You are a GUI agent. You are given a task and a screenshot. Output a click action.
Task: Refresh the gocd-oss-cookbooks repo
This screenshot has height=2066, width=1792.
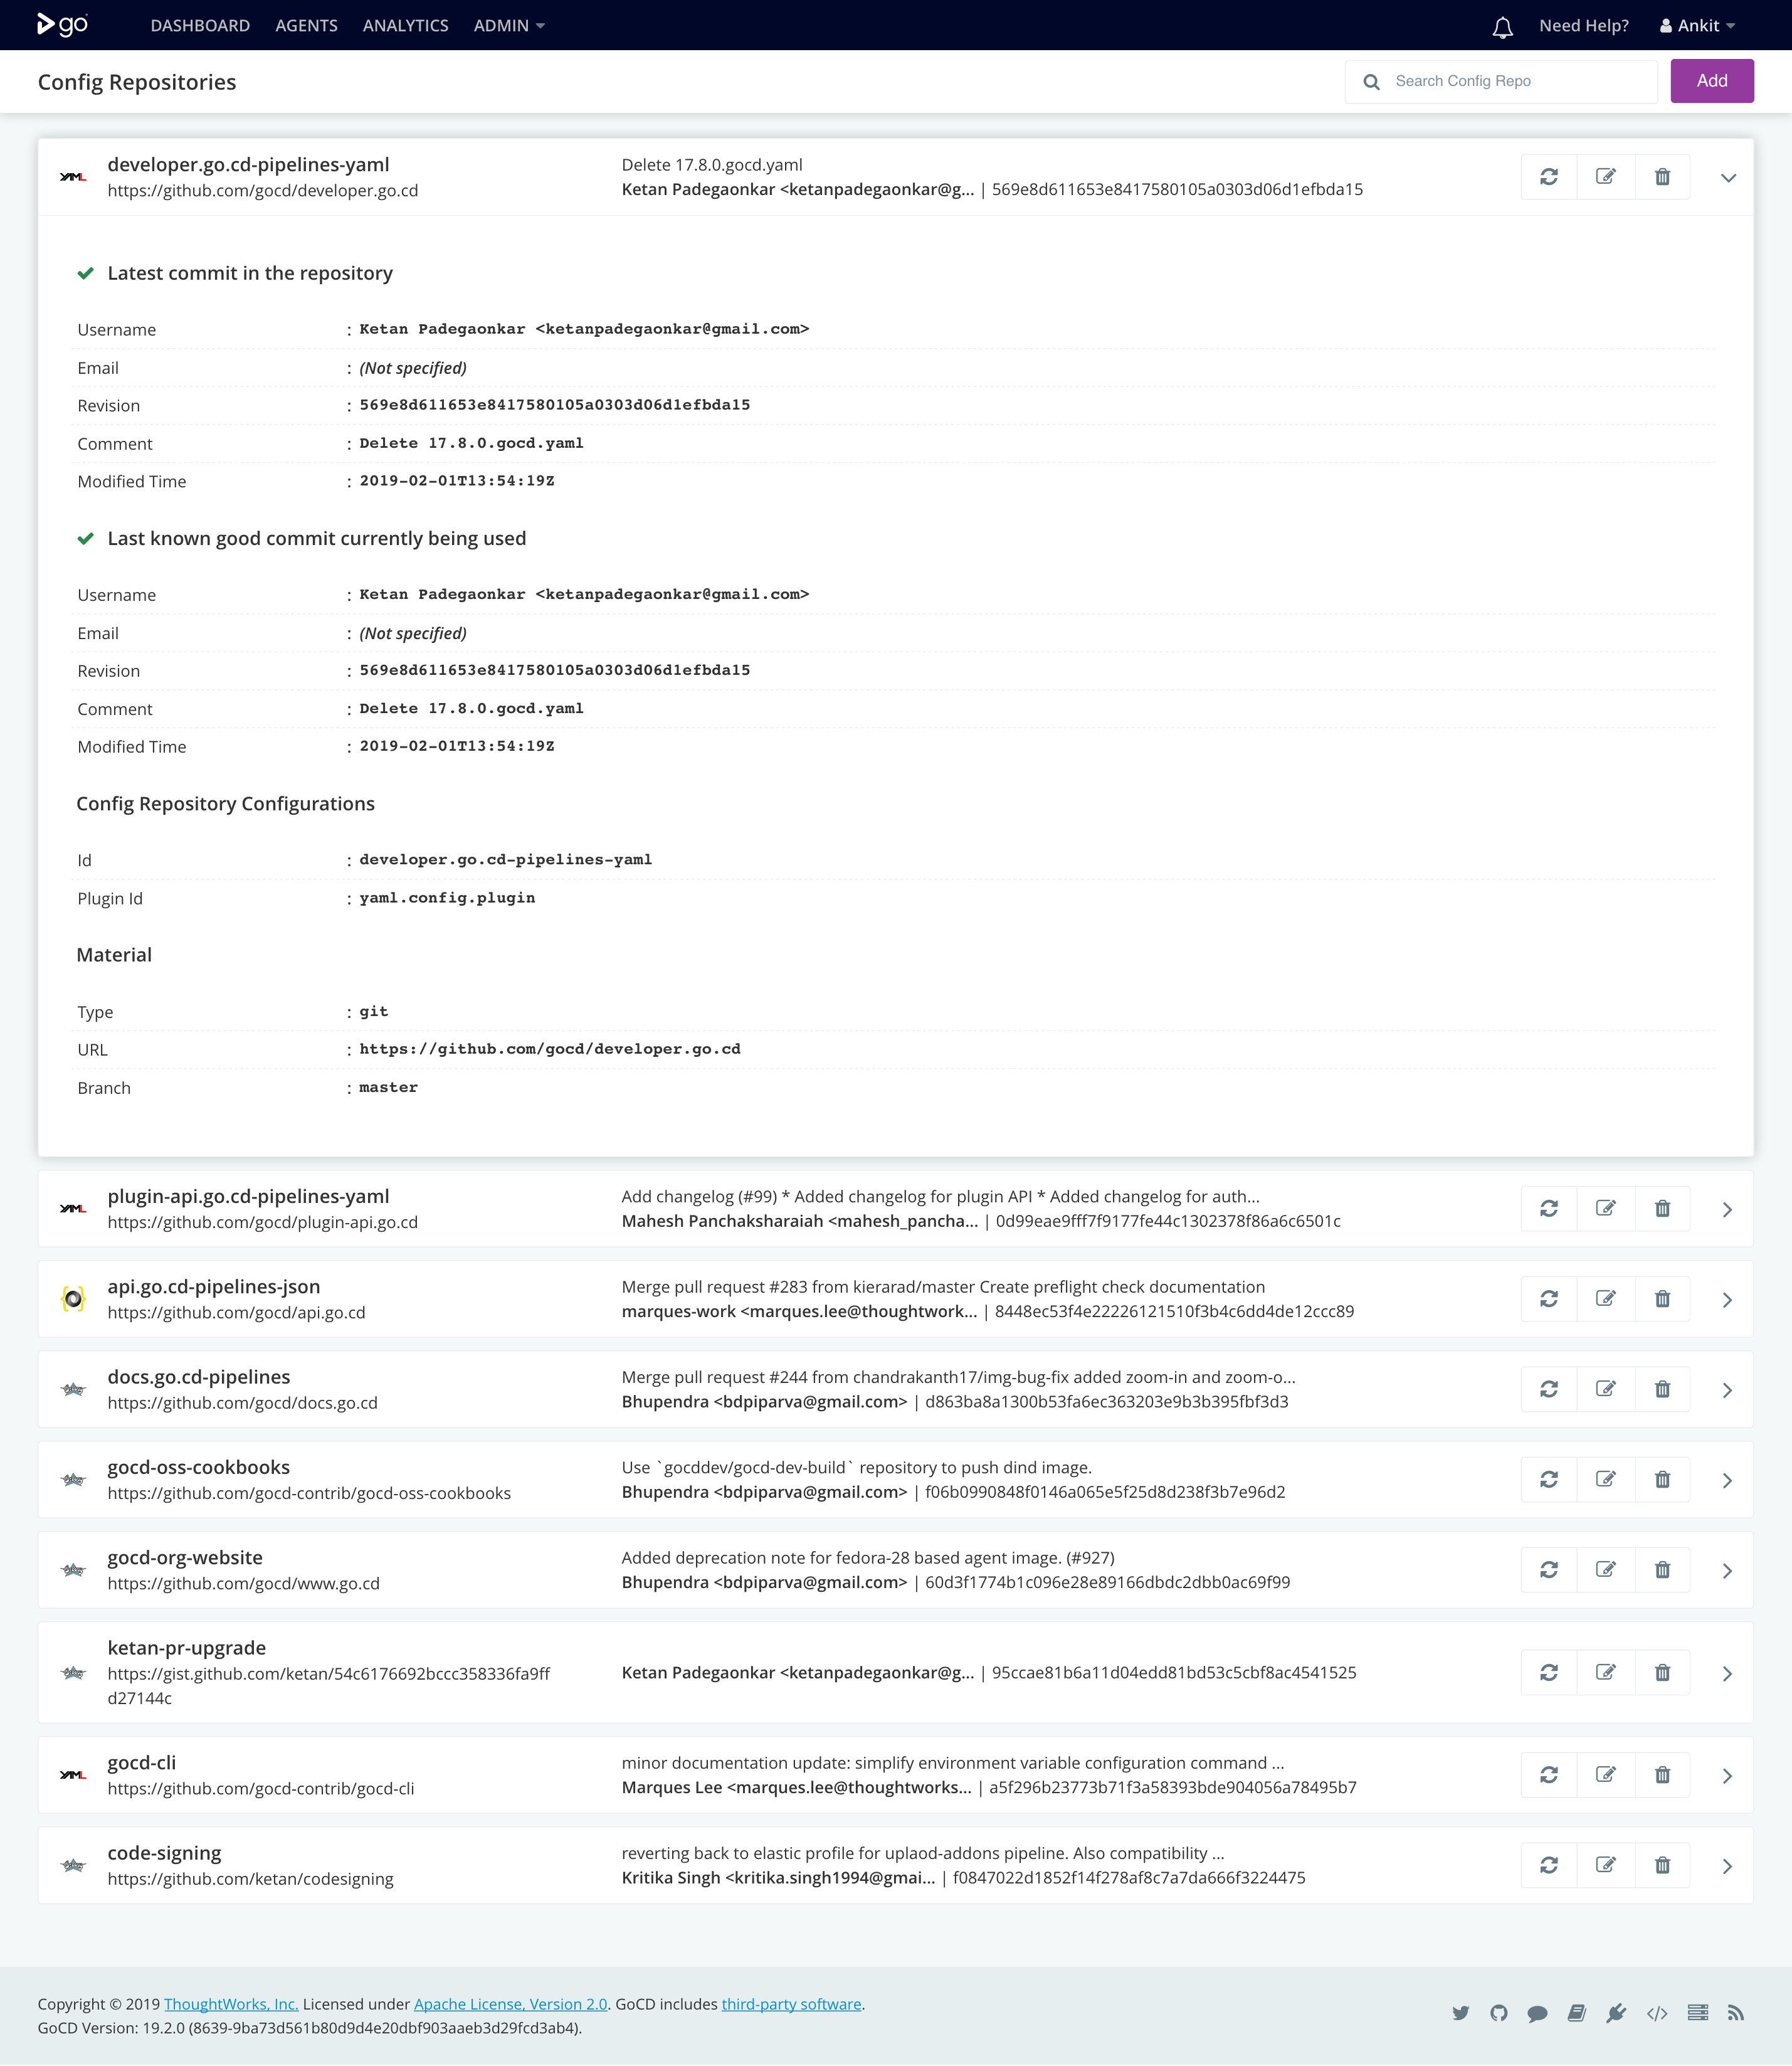coord(1549,1480)
